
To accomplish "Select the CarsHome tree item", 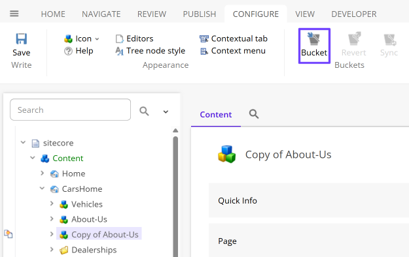I will click(82, 189).
